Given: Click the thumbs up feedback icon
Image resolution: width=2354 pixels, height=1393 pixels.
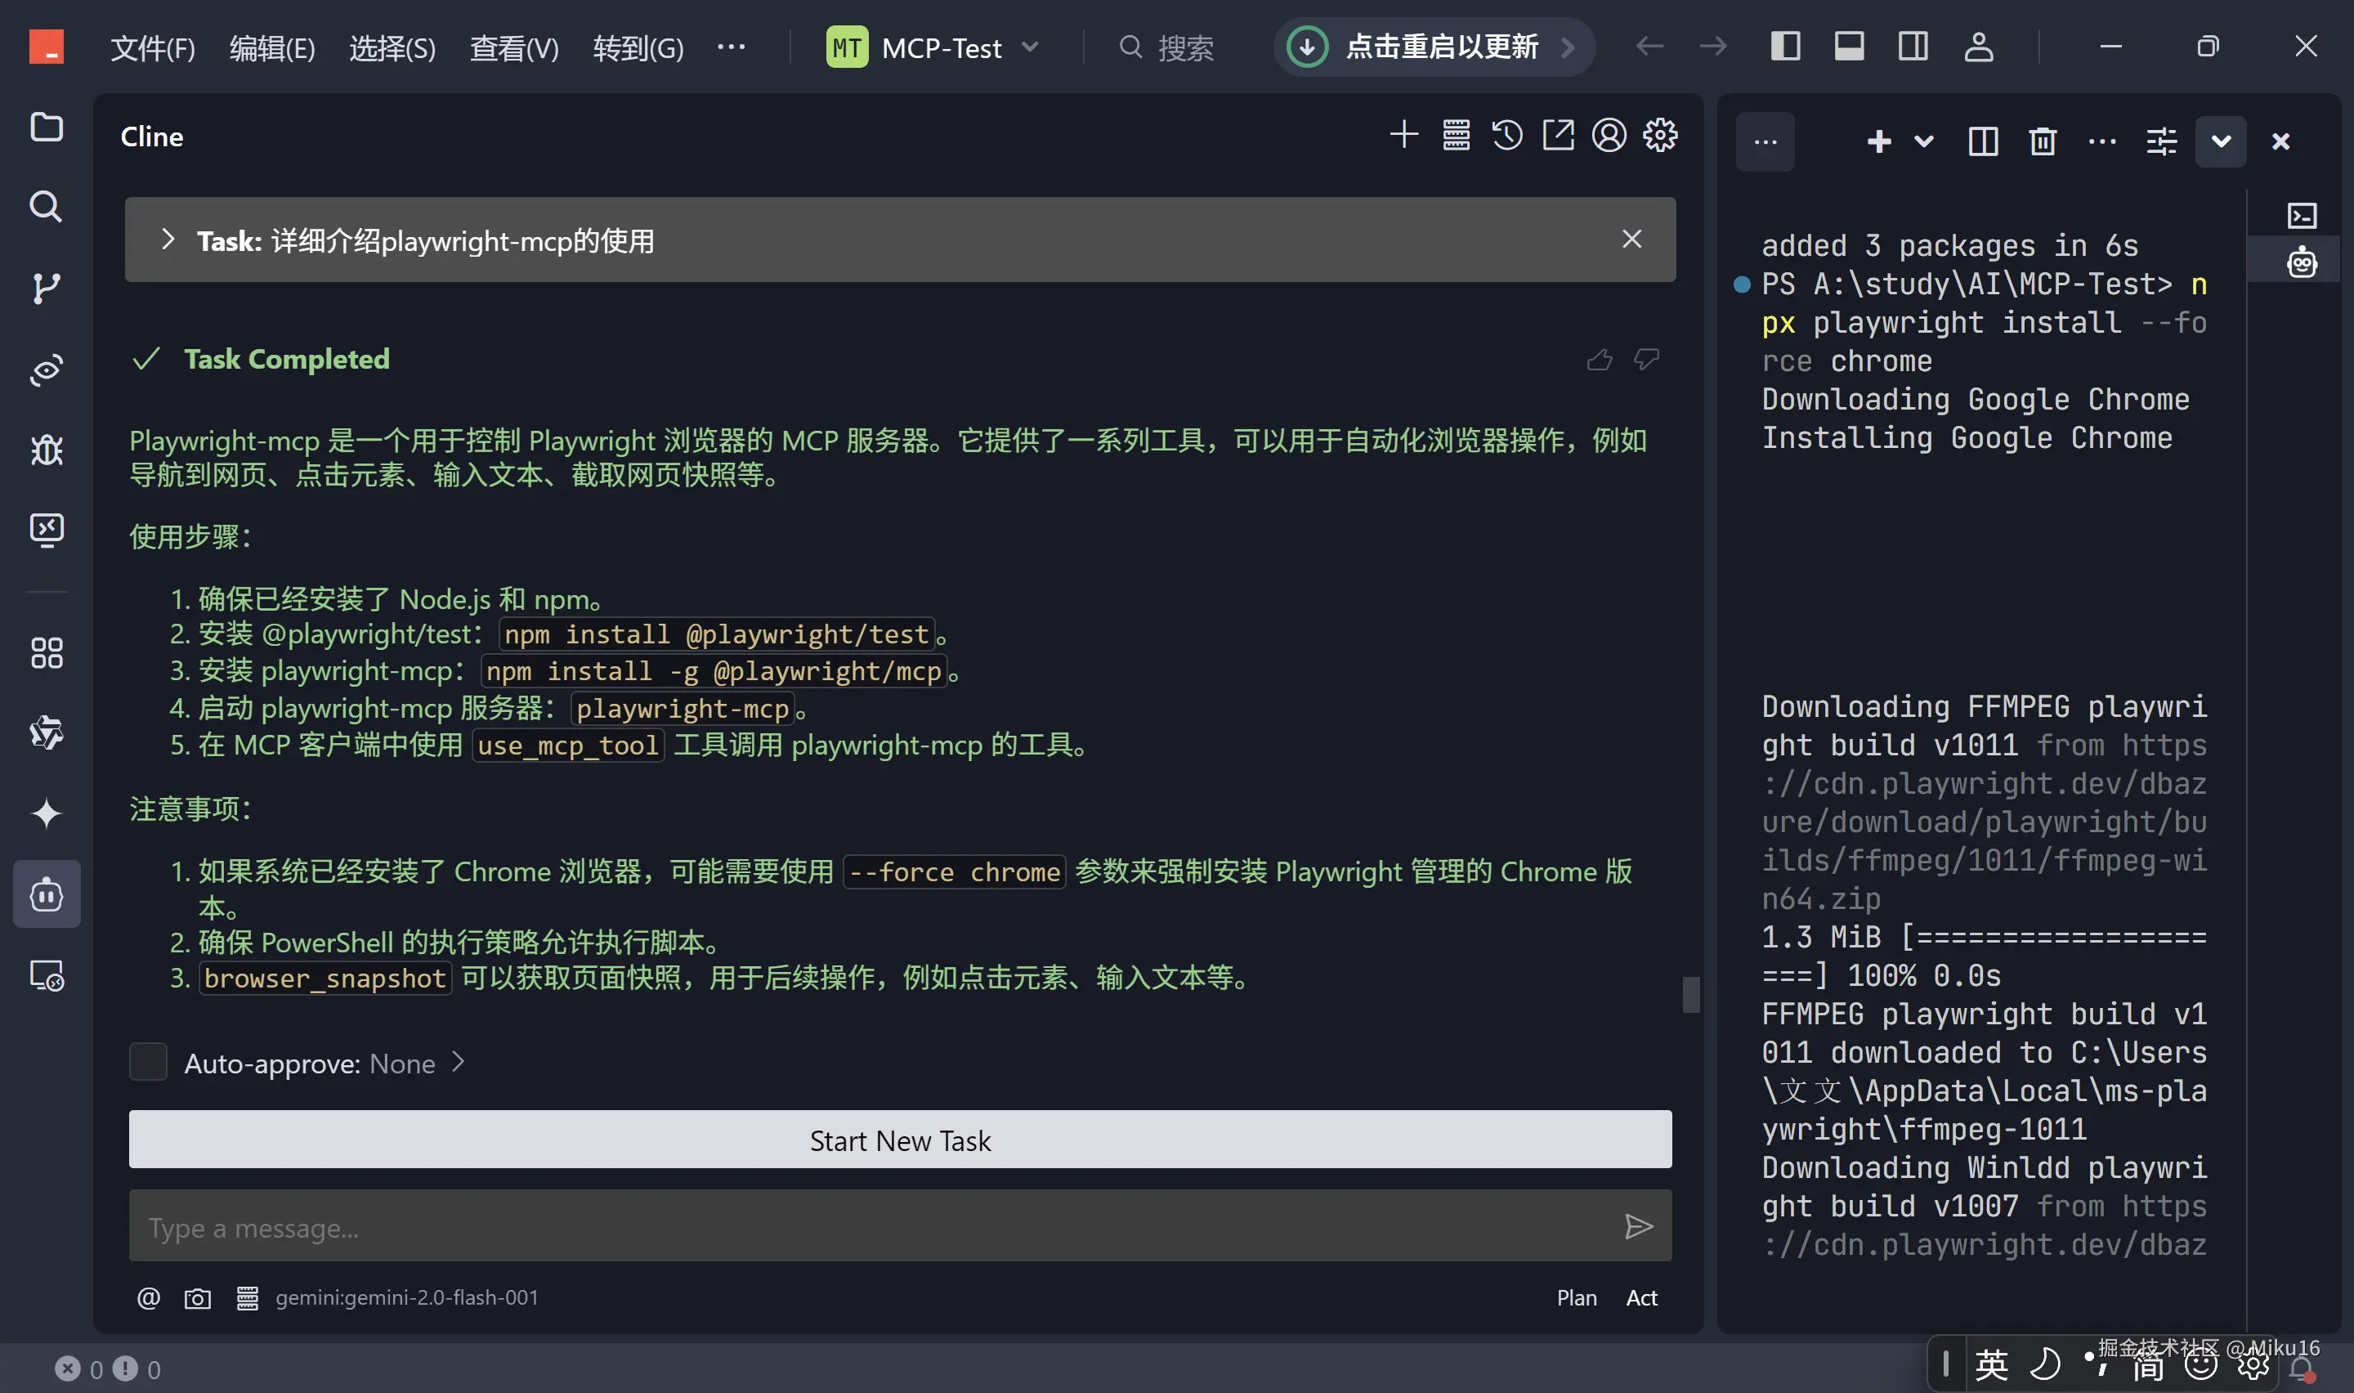Looking at the screenshot, I should coord(1599,360).
